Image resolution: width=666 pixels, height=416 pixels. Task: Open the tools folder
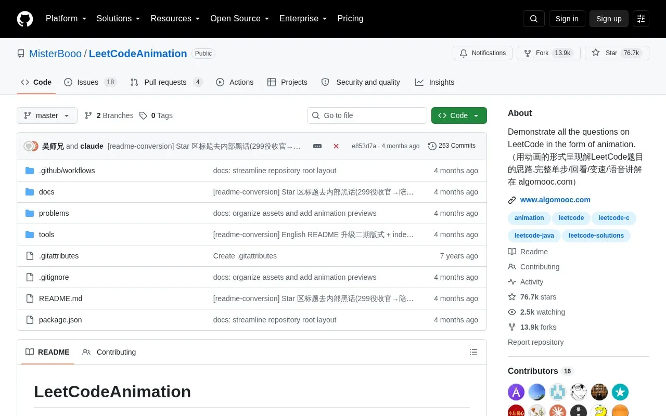click(x=46, y=235)
